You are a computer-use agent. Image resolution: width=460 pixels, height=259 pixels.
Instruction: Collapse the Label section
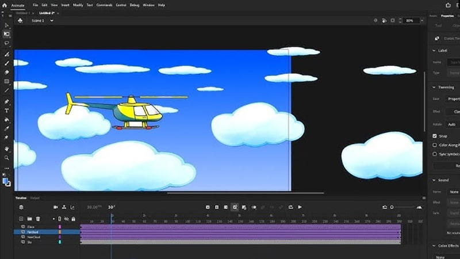(434, 51)
